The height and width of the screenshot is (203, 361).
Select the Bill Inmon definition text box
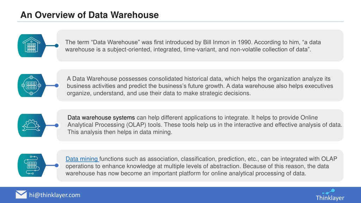[x=200, y=45]
